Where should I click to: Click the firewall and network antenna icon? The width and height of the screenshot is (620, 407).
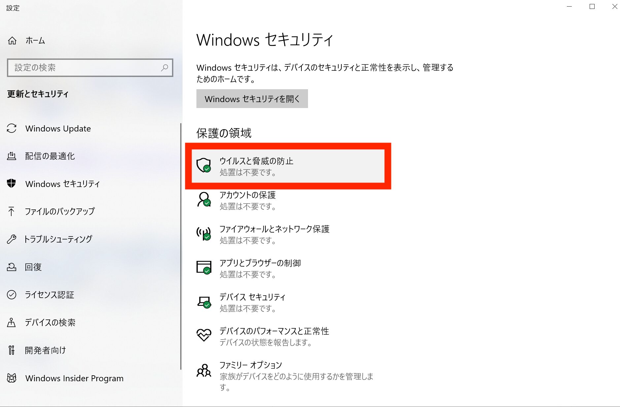click(204, 234)
